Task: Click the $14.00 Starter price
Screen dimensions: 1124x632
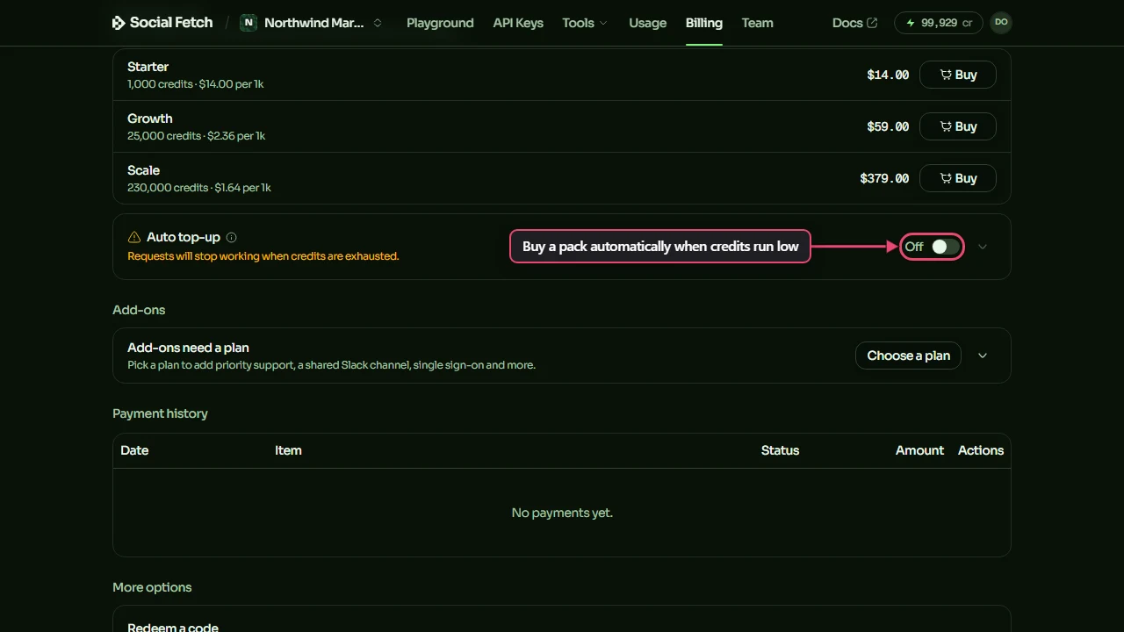Action: pos(888,75)
